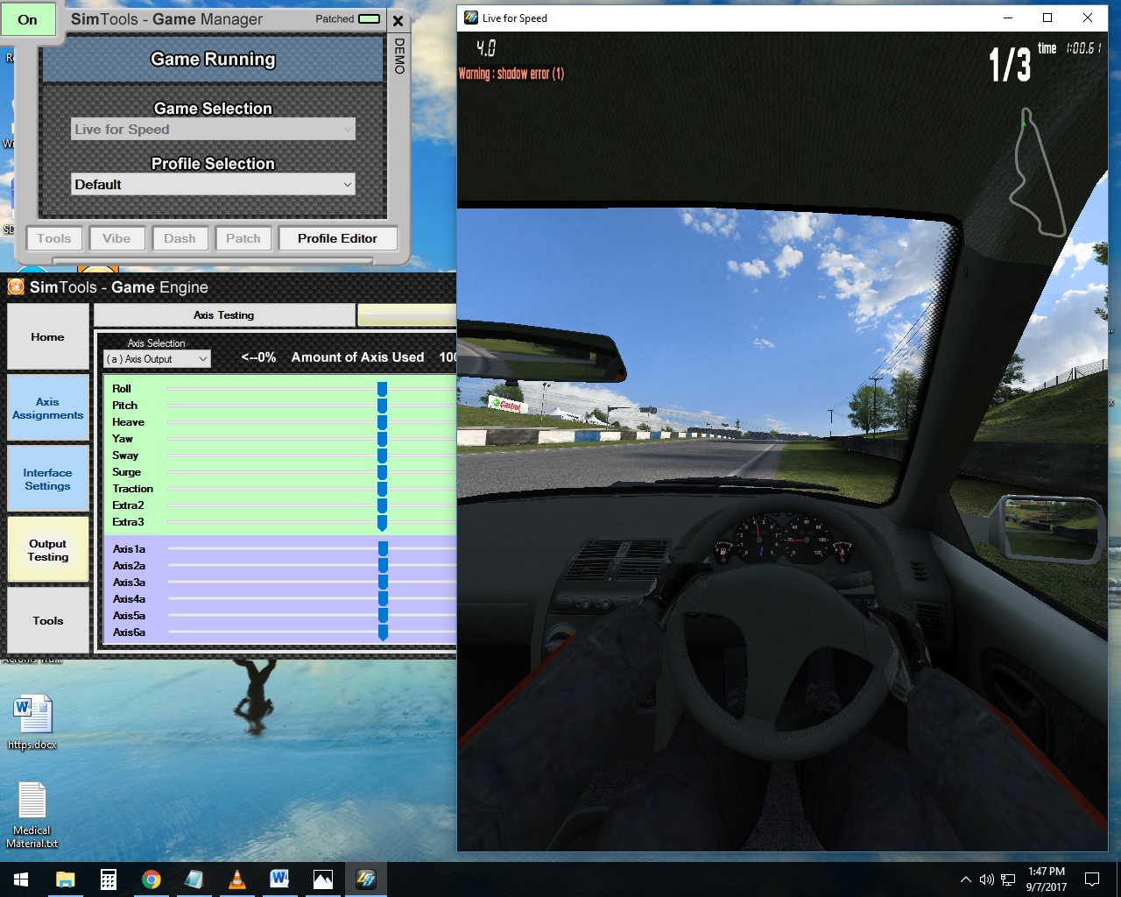Screen dimensions: 1121x897
Task: Click the Yaw slider handle
Action: [382, 439]
